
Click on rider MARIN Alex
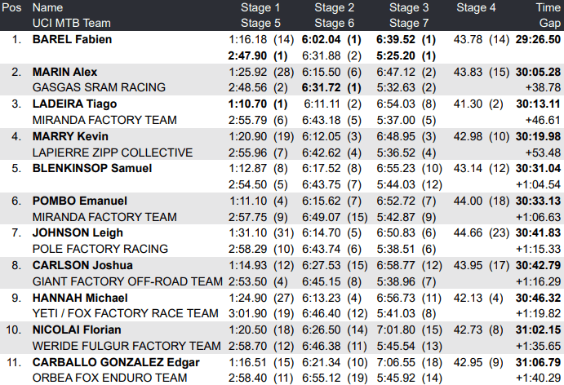coord(65,72)
